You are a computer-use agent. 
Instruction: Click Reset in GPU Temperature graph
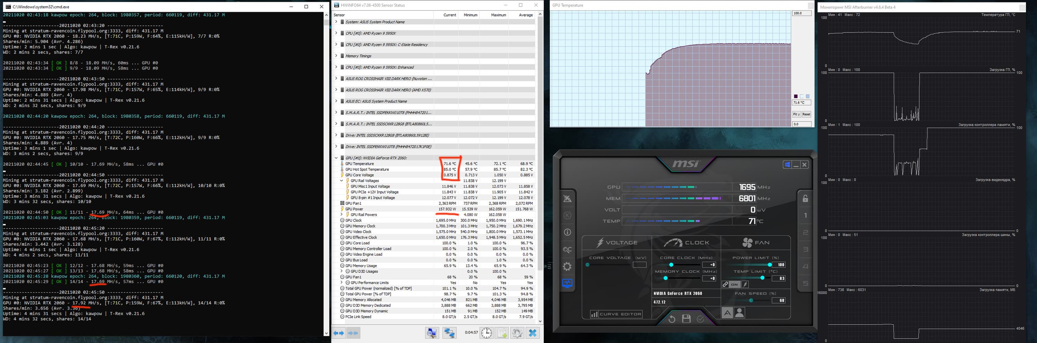click(806, 115)
